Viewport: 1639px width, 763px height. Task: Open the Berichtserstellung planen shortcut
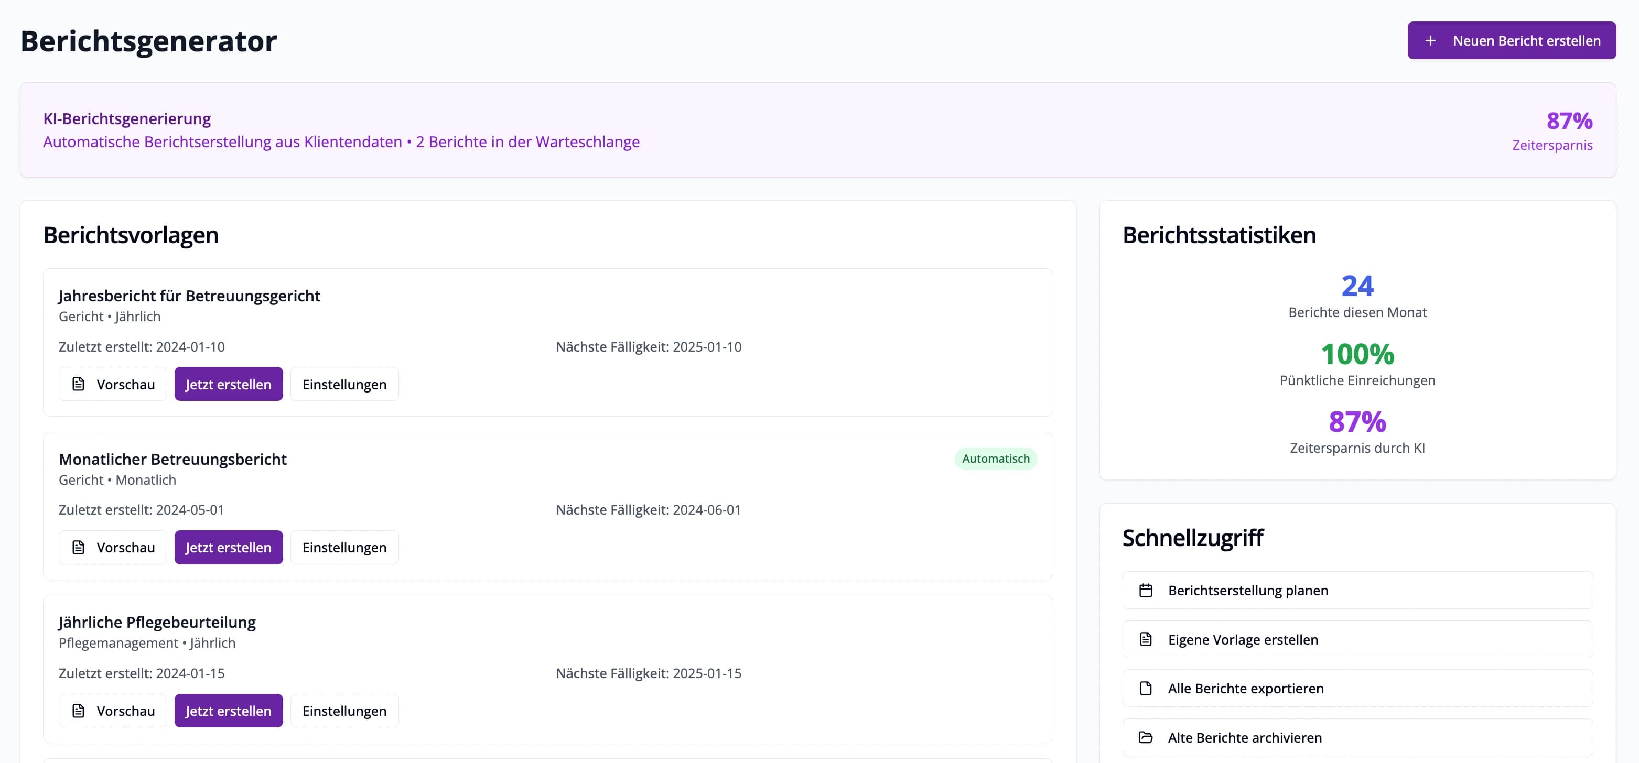(1248, 590)
